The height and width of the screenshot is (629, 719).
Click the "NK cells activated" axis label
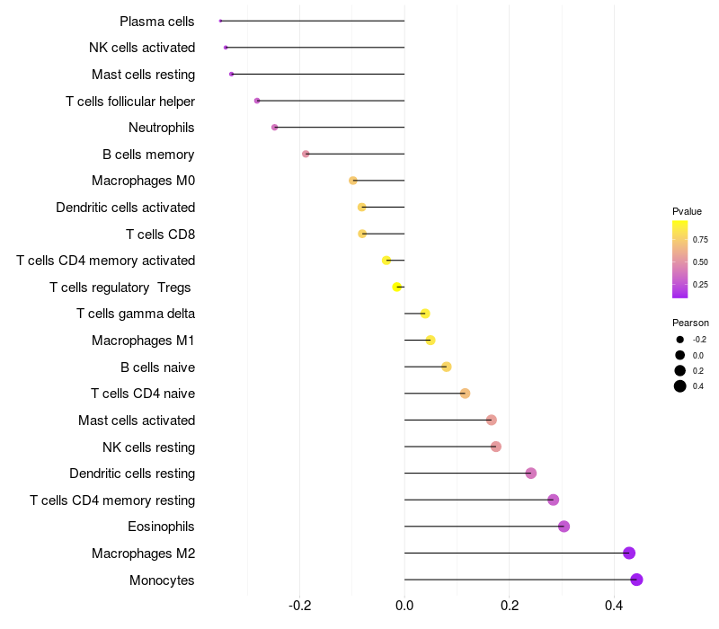click(142, 48)
